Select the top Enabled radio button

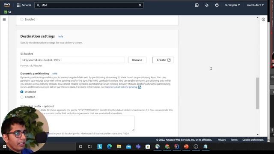[x=22, y=19]
